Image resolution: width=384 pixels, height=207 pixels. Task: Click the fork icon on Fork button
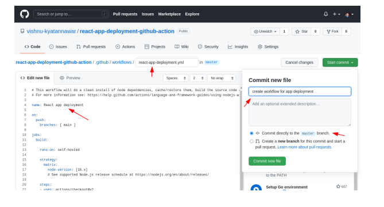coord(329,32)
